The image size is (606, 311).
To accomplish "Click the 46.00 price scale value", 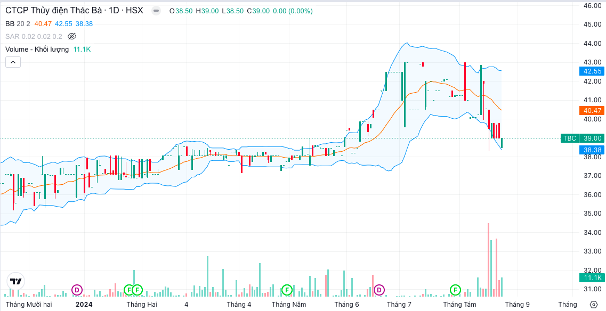I will (x=593, y=6).
